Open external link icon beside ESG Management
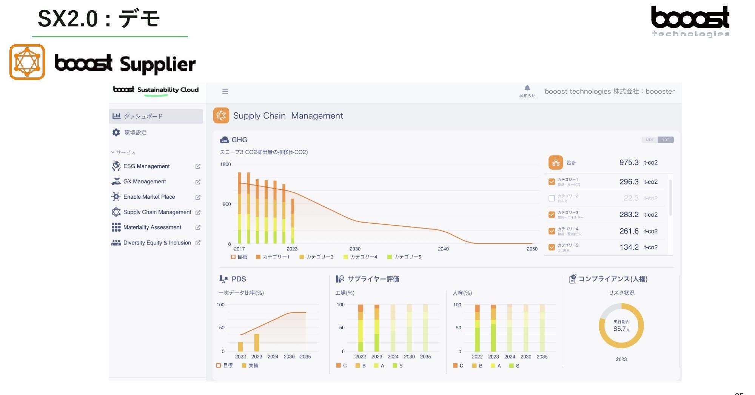The height and width of the screenshot is (395, 755). (x=198, y=166)
